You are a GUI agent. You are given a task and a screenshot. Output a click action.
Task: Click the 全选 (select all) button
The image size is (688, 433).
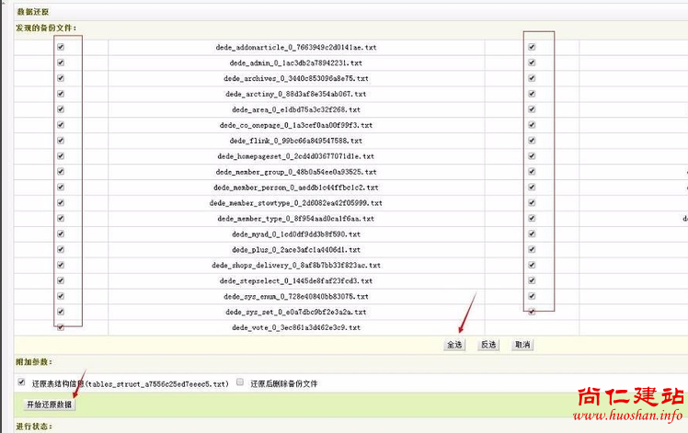pyautogui.click(x=454, y=345)
